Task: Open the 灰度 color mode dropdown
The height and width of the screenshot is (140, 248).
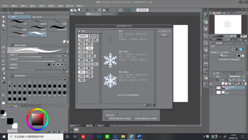Action: click(224, 56)
